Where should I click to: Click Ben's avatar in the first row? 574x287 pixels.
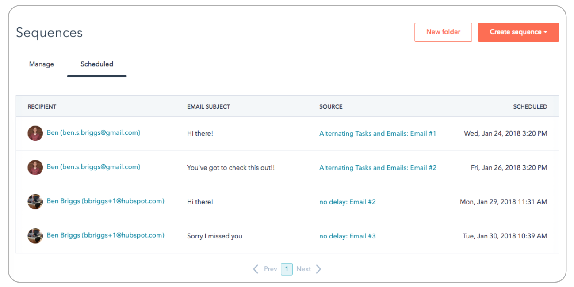pyautogui.click(x=35, y=133)
